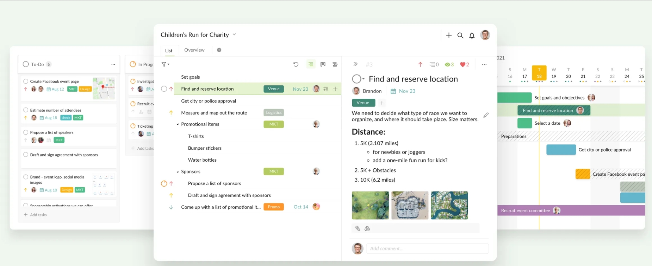Toggle Propose a list of sponsors status circle
The width and height of the screenshot is (652, 266).
click(x=164, y=183)
